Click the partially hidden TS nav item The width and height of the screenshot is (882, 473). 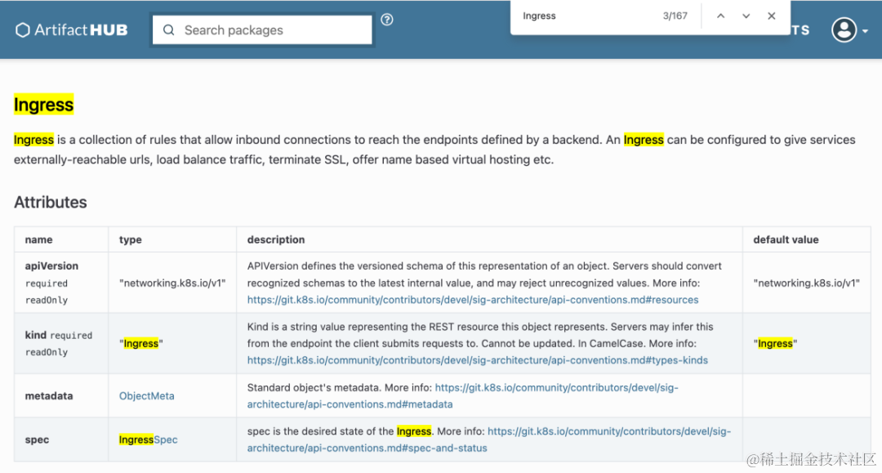800,30
